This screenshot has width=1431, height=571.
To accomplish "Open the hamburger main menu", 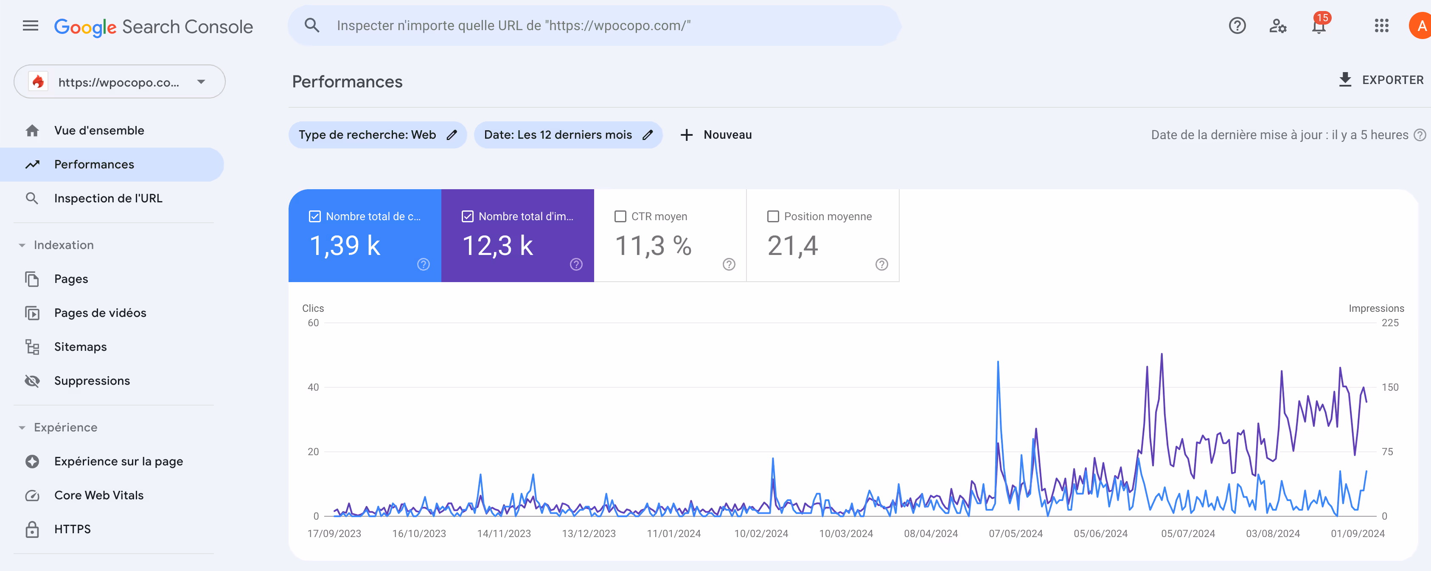I will pyautogui.click(x=31, y=25).
